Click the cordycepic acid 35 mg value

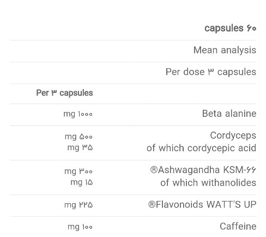80,147
